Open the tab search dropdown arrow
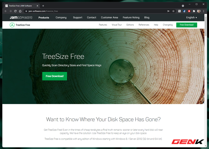The width and height of the screenshot is (209, 149). pos(183,6)
